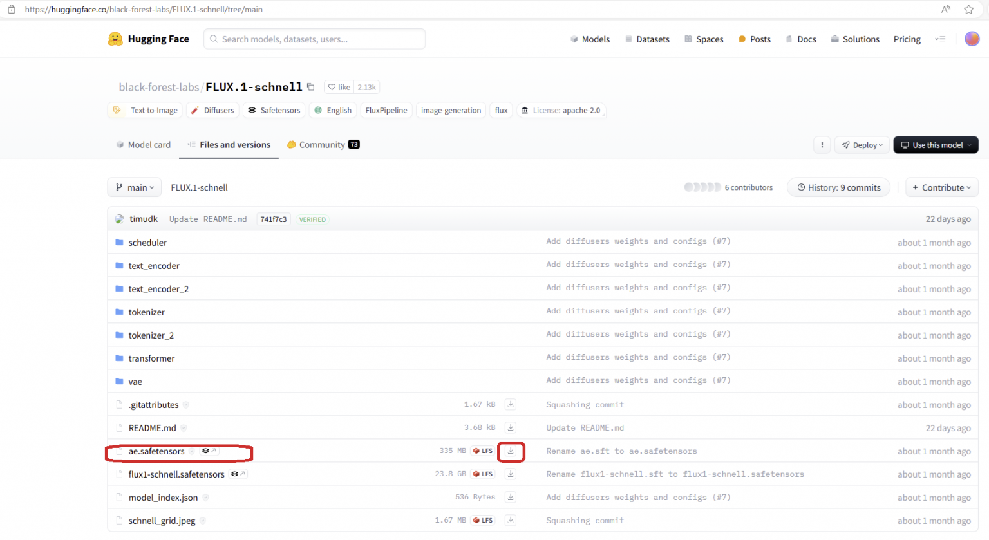Switch to the Model card tab
The height and width of the screenshot is (540, 989).
(x=143, y=145)
